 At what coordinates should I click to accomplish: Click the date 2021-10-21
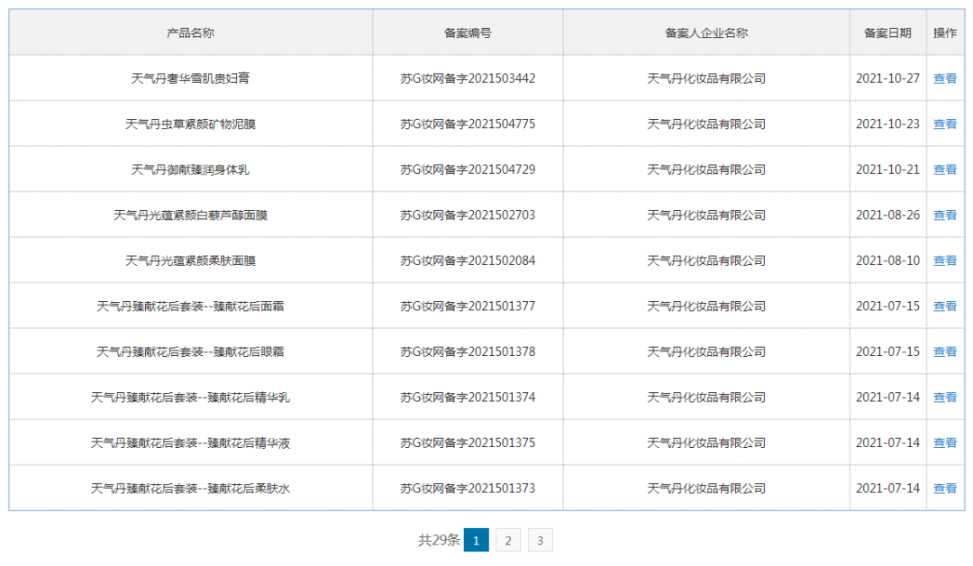(887, 169)
